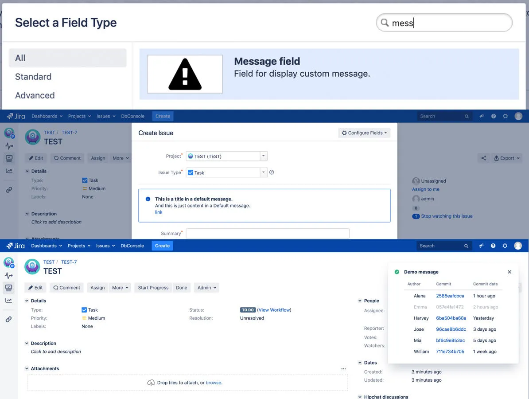Click the help icon beside Issue Type

pos(272,172)
